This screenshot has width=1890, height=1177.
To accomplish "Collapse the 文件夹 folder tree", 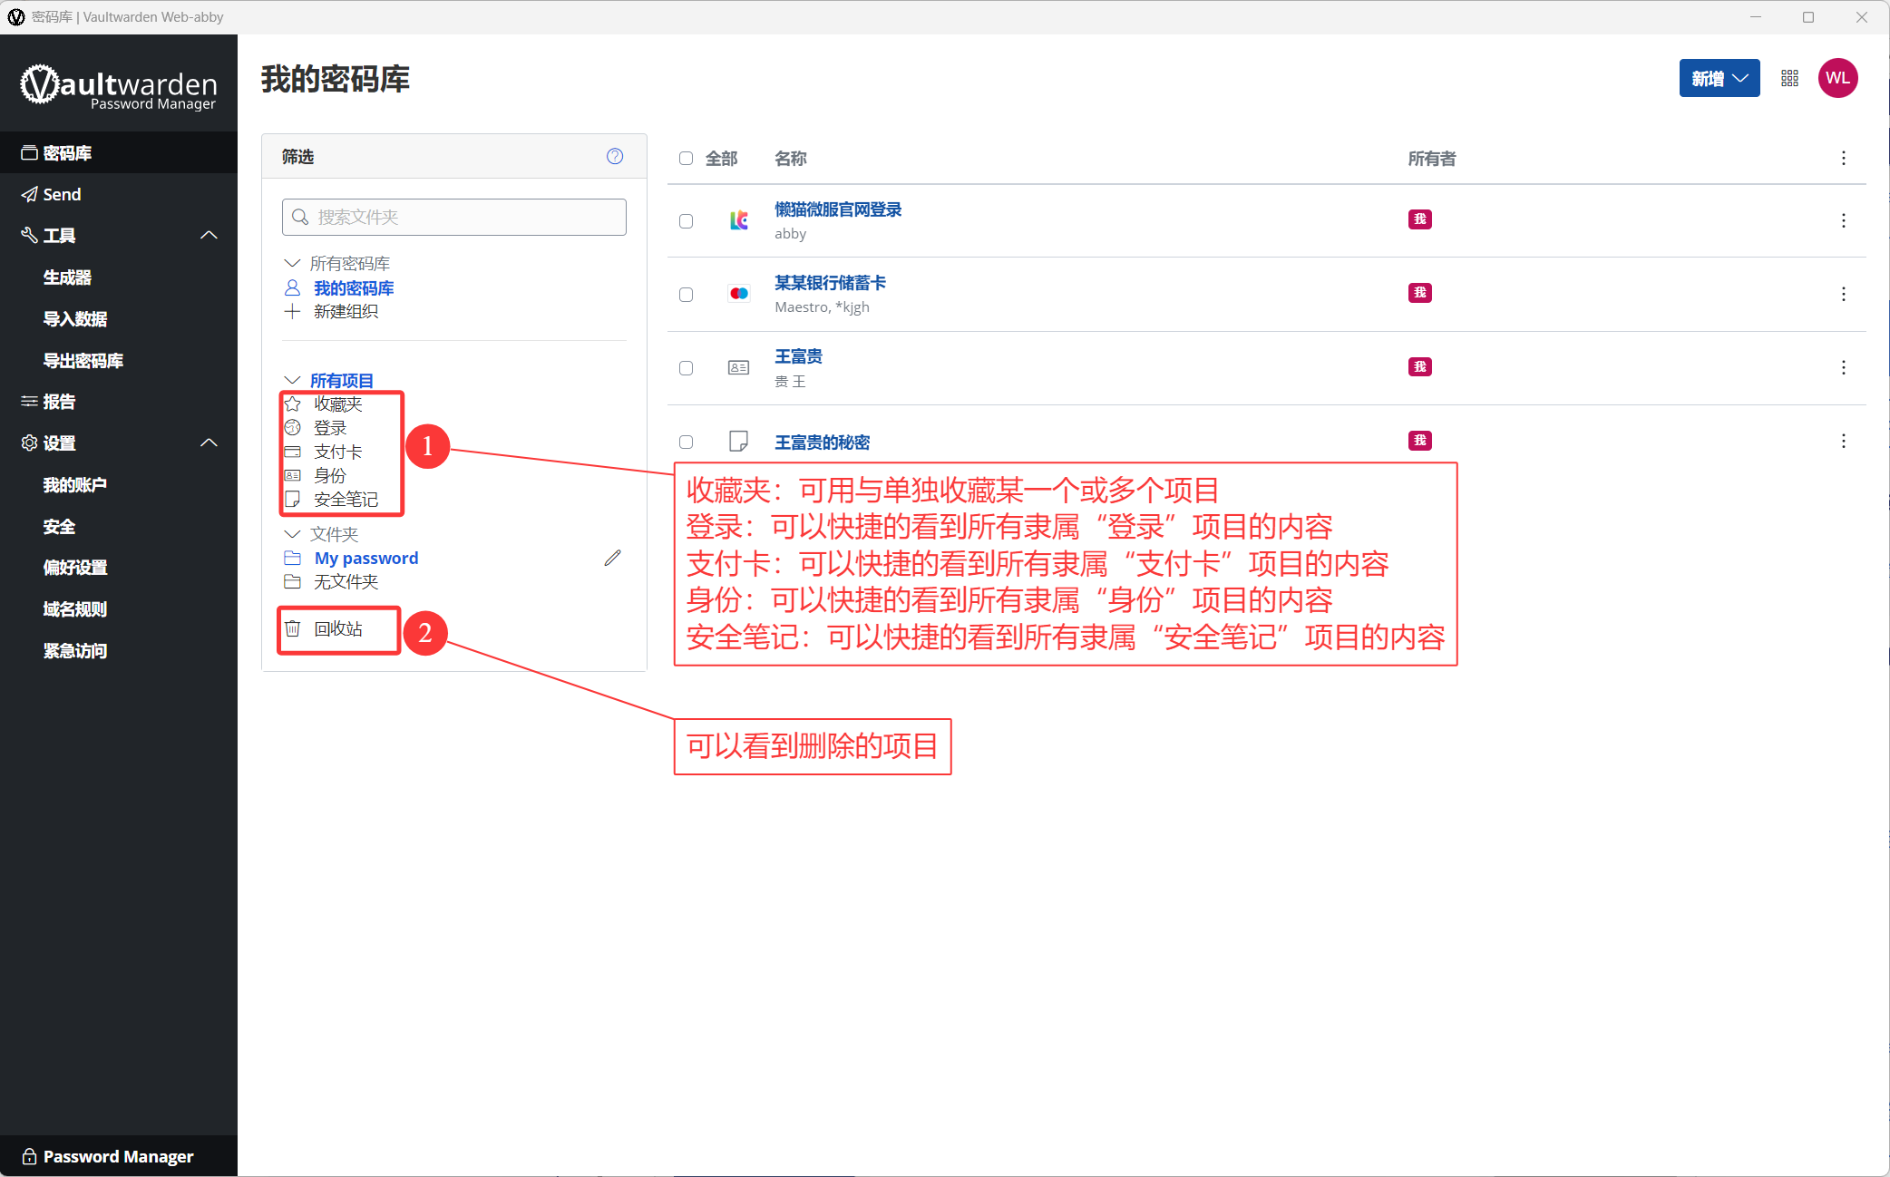I will [x=292, y=534].
